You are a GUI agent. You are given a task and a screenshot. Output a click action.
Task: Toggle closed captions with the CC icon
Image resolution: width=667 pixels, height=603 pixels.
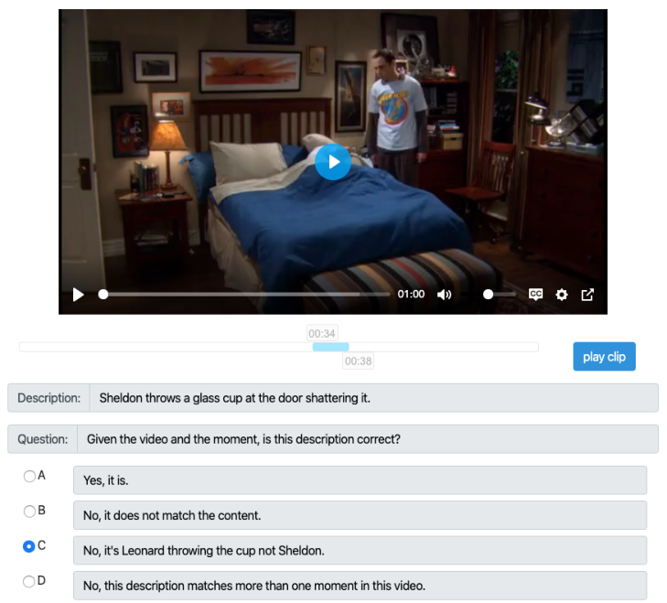point(535,294)
